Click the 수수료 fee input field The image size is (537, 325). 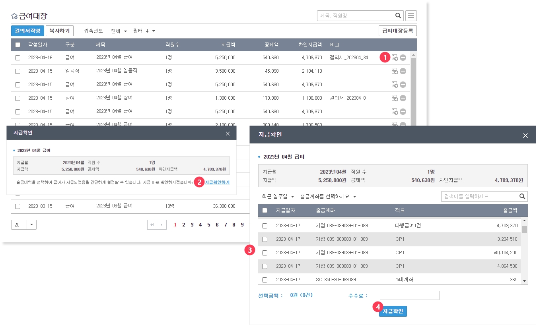pyautogui.click(x=409, y=295)
